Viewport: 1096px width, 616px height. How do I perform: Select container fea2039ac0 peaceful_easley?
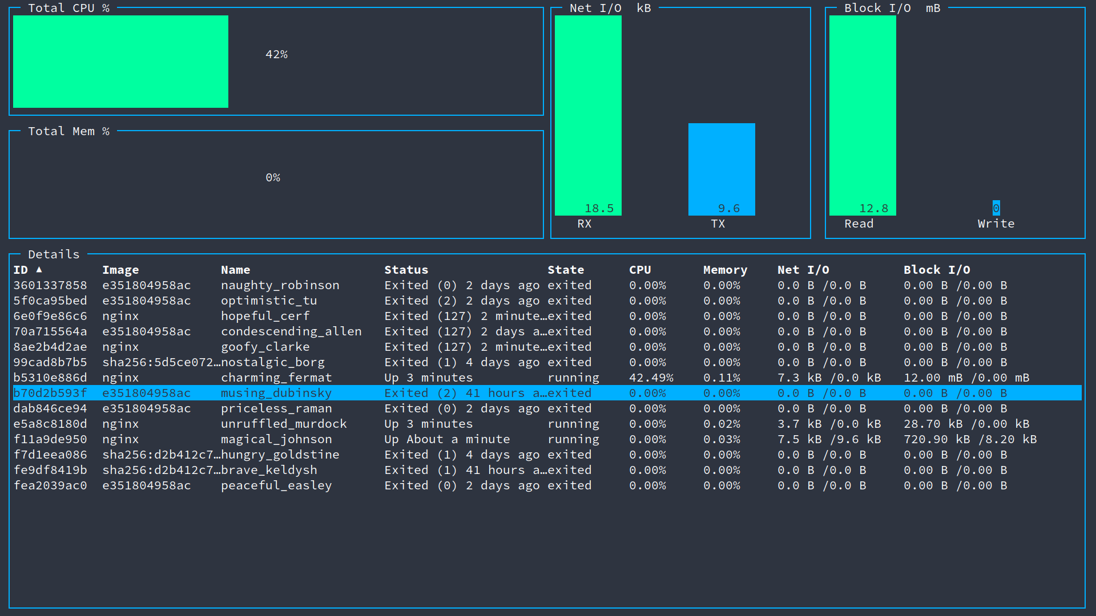click(276, 485)
